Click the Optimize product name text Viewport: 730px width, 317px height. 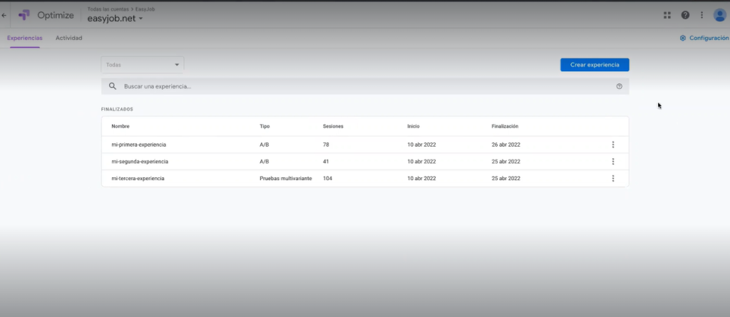click(56, 16)
